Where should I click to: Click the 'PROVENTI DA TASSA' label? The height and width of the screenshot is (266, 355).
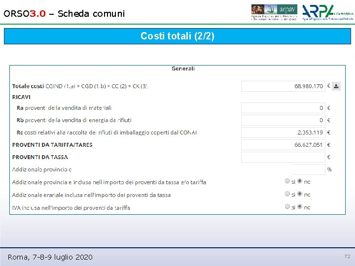click(40, 157)
